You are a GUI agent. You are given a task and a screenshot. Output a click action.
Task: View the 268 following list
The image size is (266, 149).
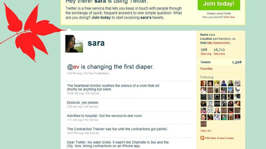(206, 51)
